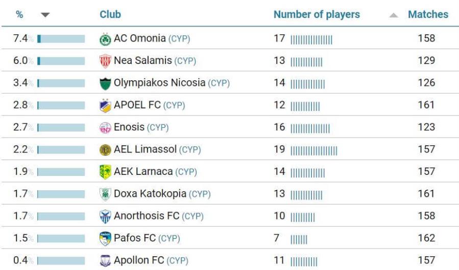This screenshot has height=270, width=459.
Task: Click the APOEL FC club crest
Action: point(105,106)
